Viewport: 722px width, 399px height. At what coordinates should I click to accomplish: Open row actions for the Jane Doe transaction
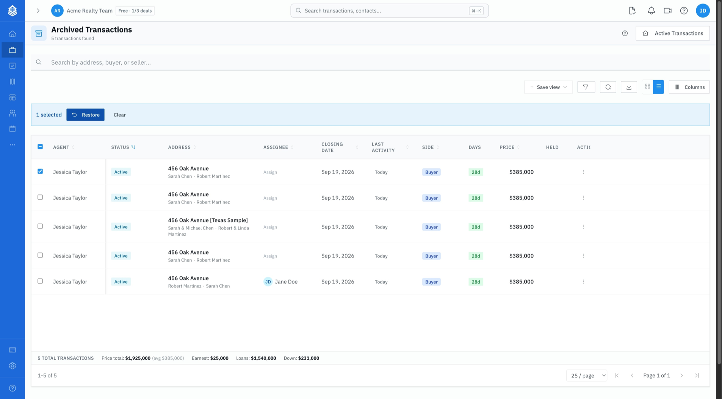tap(583, 282)
